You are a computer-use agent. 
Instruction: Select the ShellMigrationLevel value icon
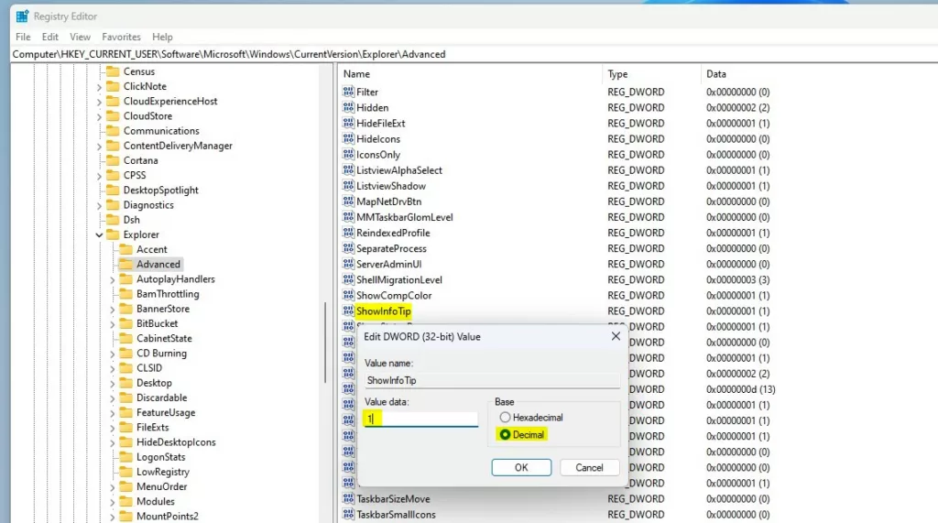[x=348, y=279]
